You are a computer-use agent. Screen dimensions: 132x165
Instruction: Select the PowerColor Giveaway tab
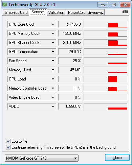86,13
